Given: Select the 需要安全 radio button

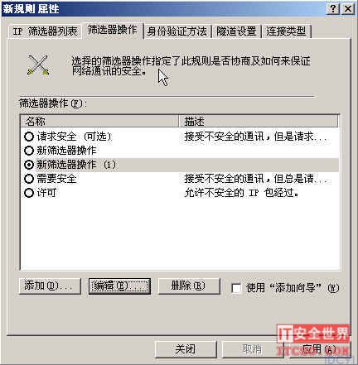Looking at the screenshot, I should pos(29,179).
